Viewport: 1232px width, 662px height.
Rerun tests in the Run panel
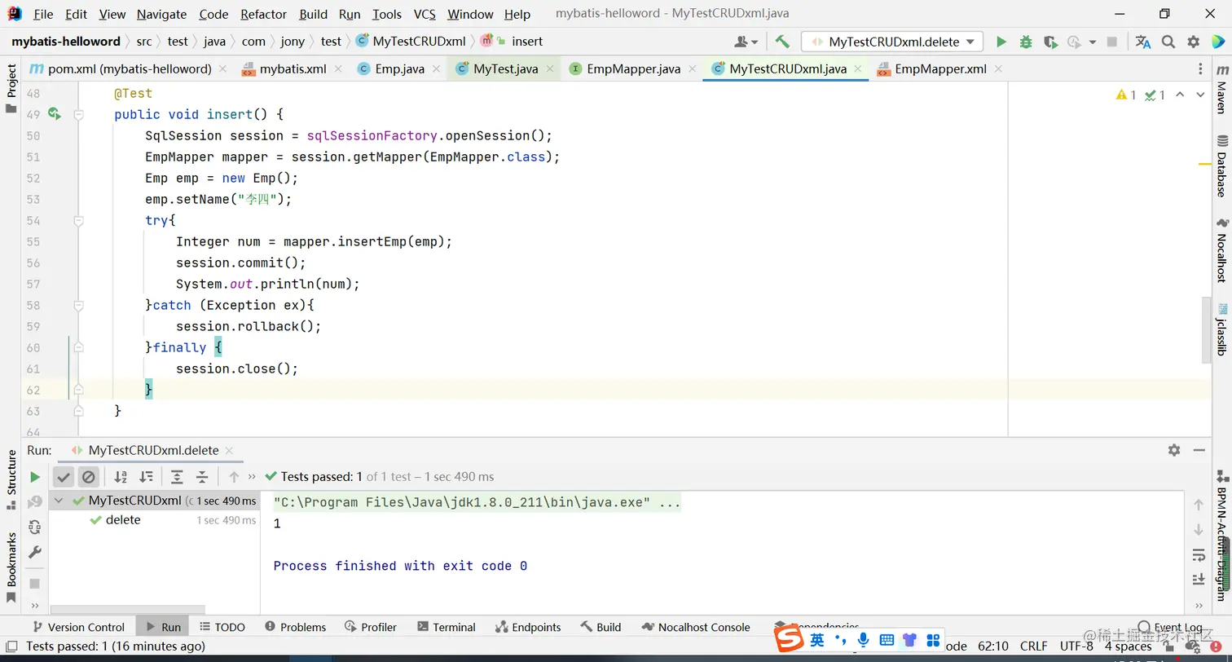[x=35, y=477]
